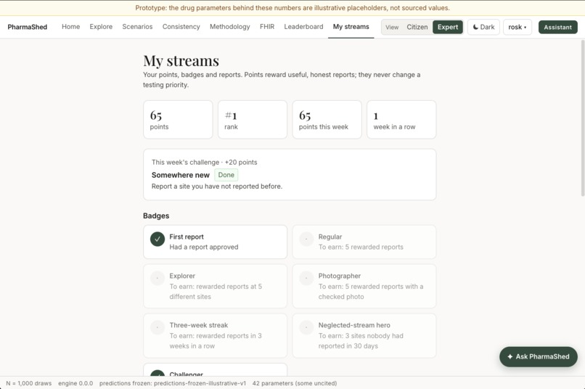Open the rosk user dropdown

click(517, 27)
